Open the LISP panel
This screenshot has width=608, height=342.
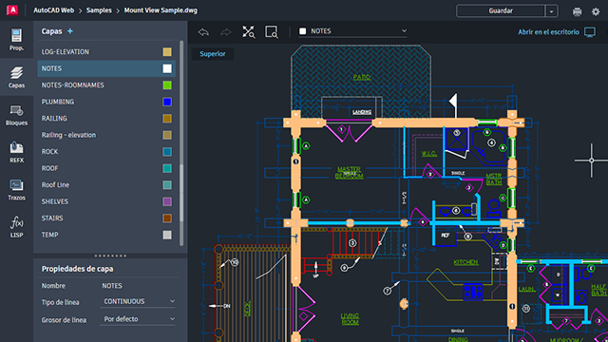[x=16, y=227]
